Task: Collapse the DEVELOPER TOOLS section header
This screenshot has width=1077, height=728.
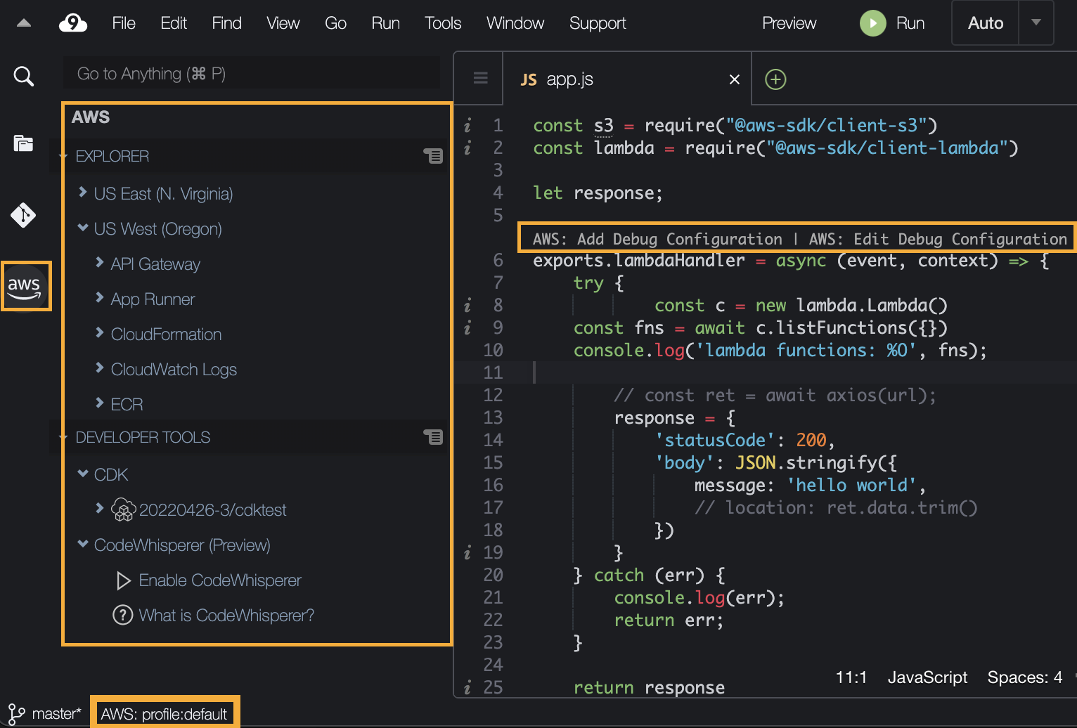Action: point(62,438)
